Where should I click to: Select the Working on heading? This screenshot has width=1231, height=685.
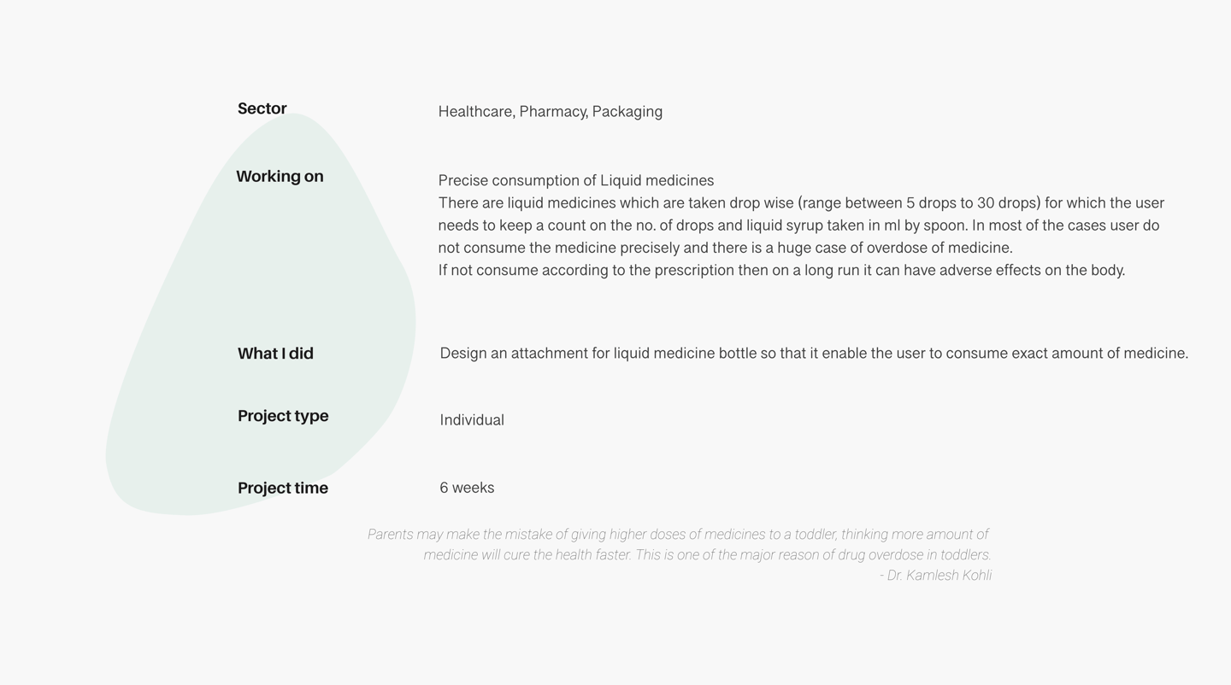pos(280,177)
